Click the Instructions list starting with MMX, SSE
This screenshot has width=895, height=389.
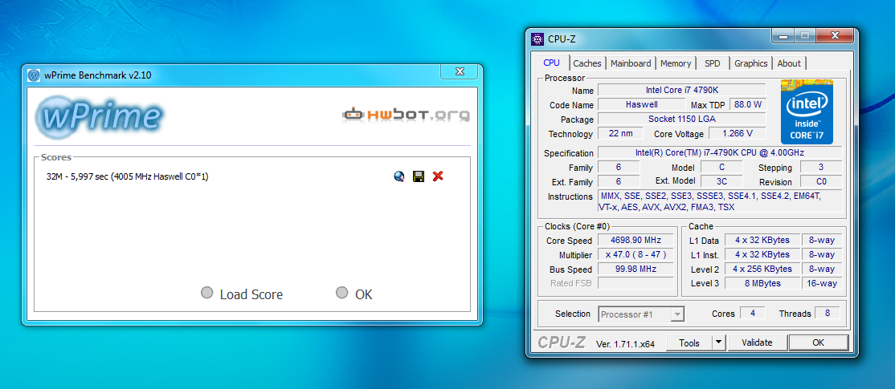coord(719,201)
